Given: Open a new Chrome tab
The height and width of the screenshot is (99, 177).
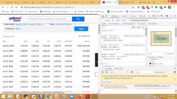Looking at the screenshot, I should pos(154,2).
